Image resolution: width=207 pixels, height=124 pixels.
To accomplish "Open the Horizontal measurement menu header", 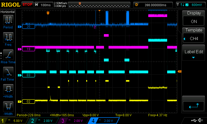I will point(8,12).
